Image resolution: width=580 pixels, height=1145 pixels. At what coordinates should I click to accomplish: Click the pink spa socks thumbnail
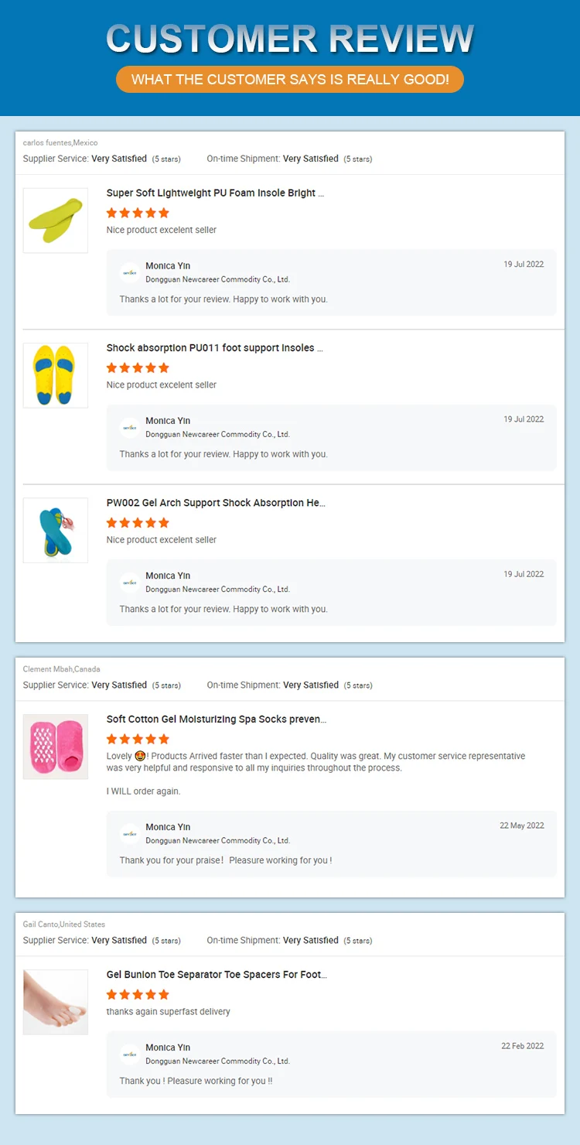55,747
